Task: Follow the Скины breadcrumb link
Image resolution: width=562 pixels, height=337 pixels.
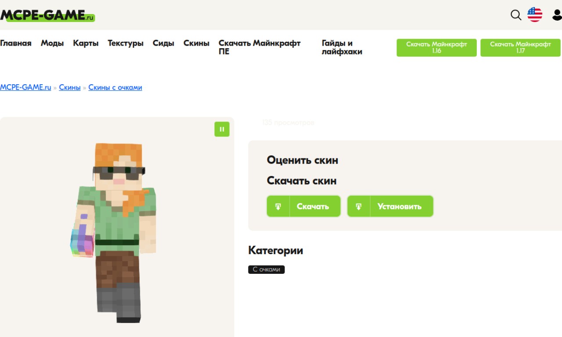Action: tap(70, 87)
